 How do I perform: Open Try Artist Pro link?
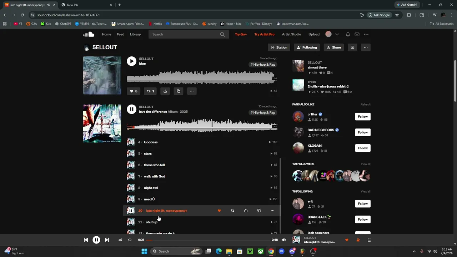(264, 34)
